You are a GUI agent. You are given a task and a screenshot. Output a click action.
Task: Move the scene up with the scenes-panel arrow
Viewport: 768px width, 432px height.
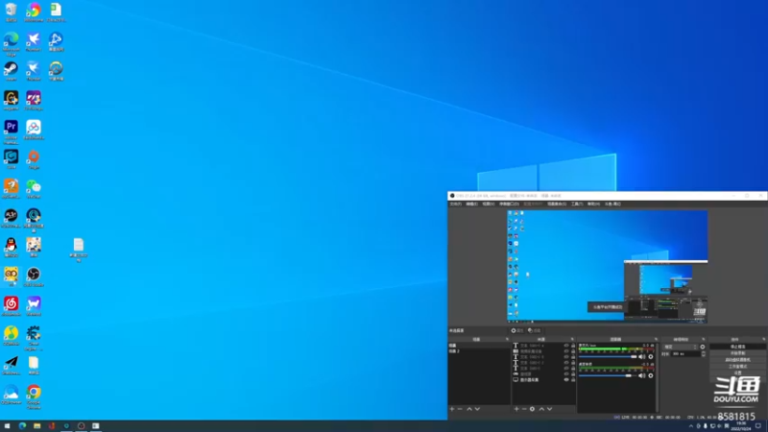(x=469, y=409)
